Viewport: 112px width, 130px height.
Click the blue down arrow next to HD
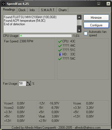(x=60, y=54)
